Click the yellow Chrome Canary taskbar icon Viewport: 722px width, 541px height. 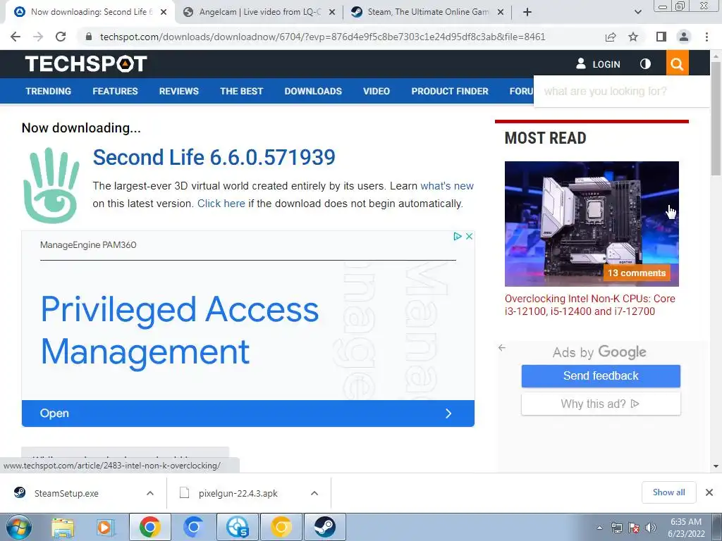coord(281,527)
